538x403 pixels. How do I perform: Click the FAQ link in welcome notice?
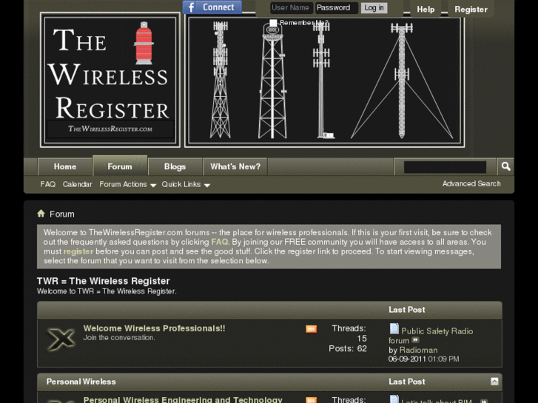tap(220, 242)
